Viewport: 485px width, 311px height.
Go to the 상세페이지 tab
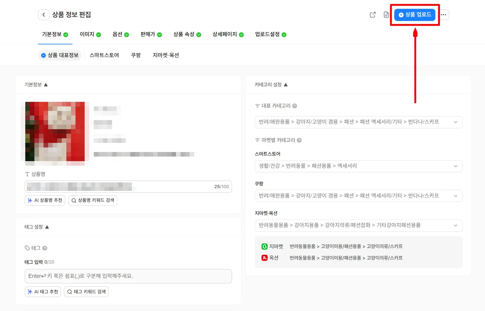click(228, 34)
